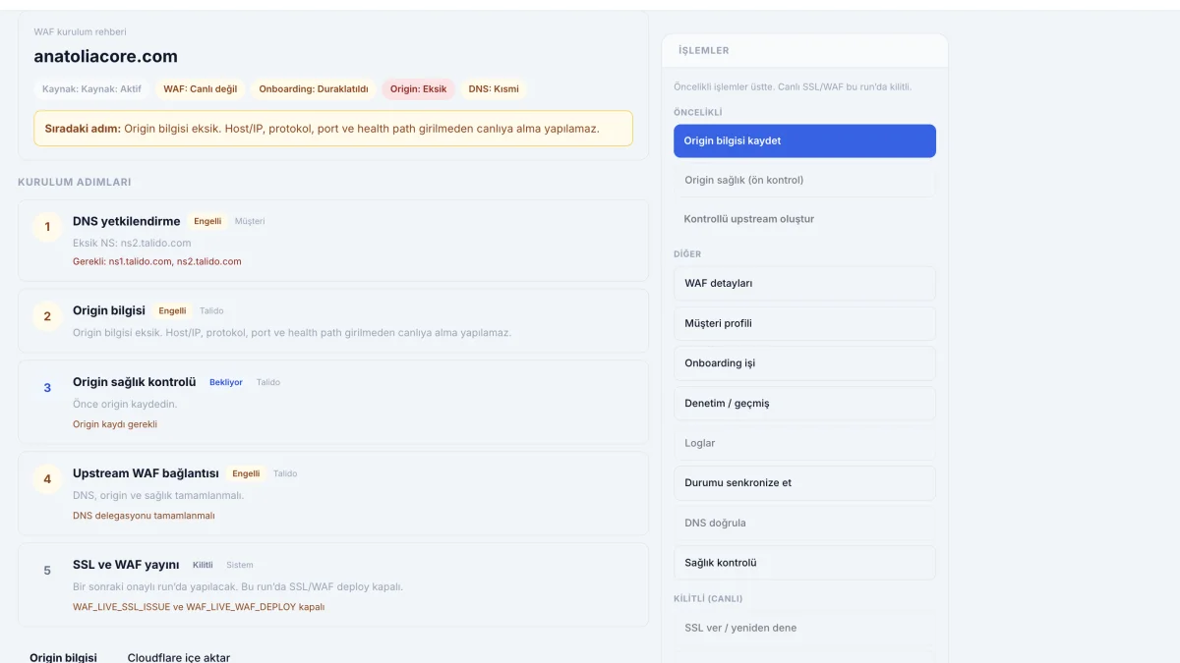Click Origin bilgisi step title in setup list

tap(109, 310)
